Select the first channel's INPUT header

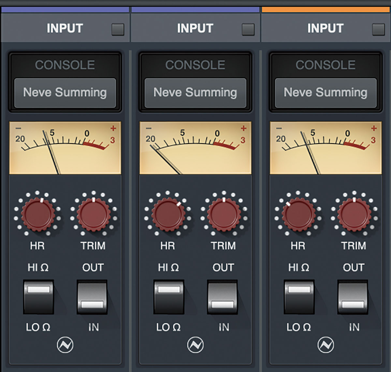(x=65, y=28)
